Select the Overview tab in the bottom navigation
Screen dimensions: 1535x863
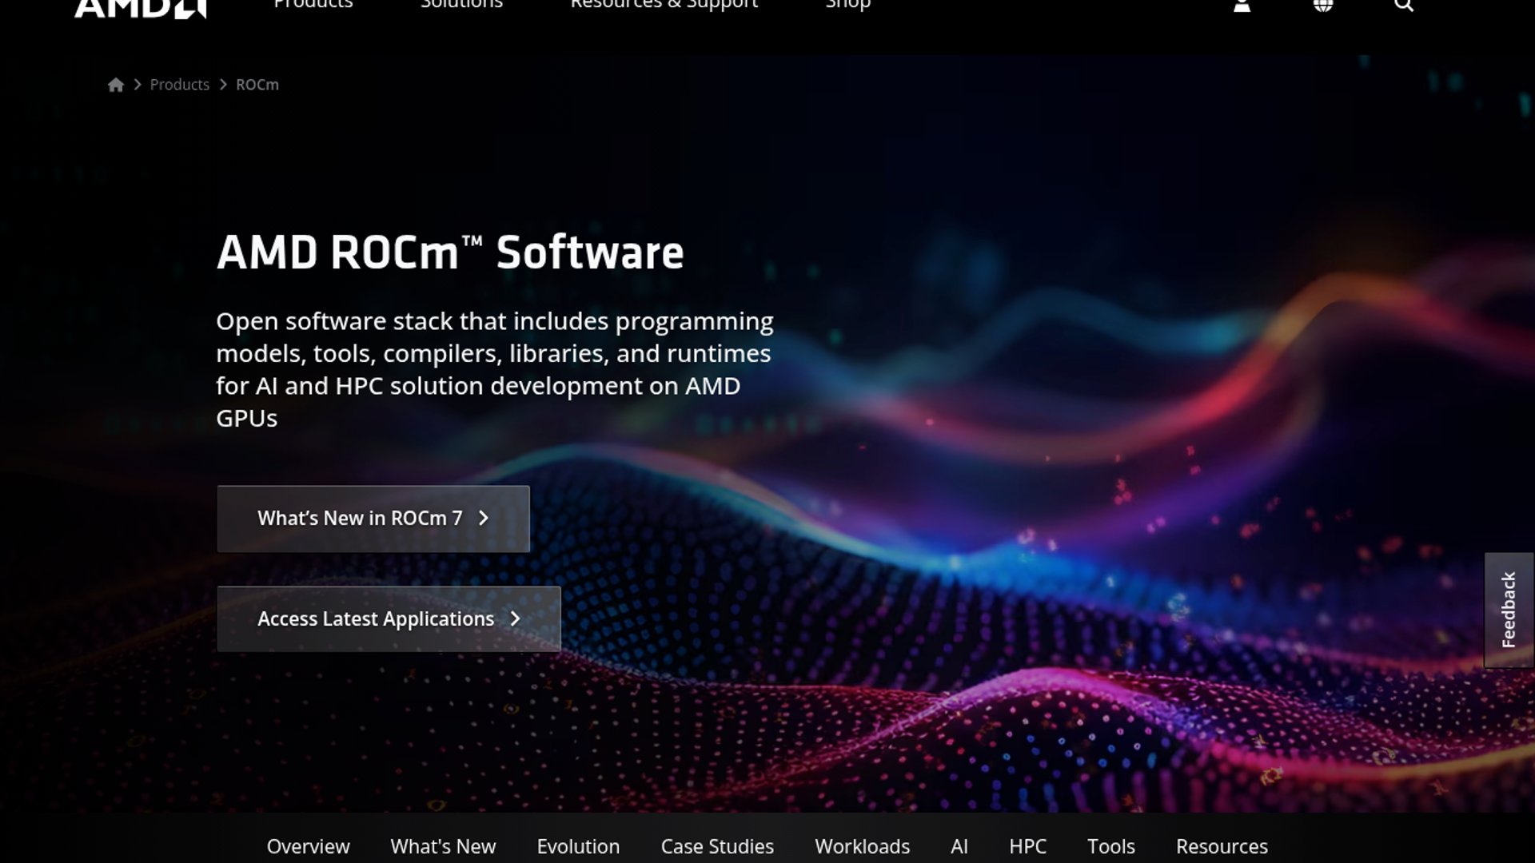[308, 846]
